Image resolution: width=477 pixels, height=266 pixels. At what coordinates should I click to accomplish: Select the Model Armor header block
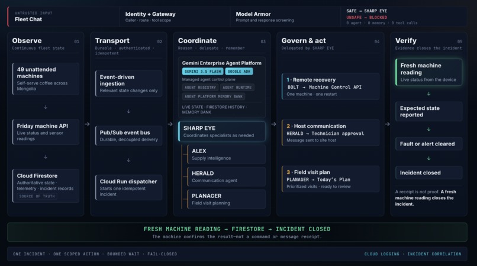click(x=285, y=17)
